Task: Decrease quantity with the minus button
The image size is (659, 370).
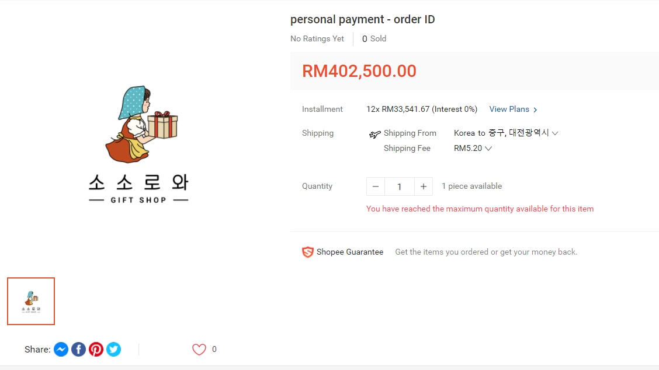Action: click(376, 186)
